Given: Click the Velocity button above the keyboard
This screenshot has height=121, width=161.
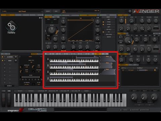Looking at the screenshot, I should (x=20, y=91).
